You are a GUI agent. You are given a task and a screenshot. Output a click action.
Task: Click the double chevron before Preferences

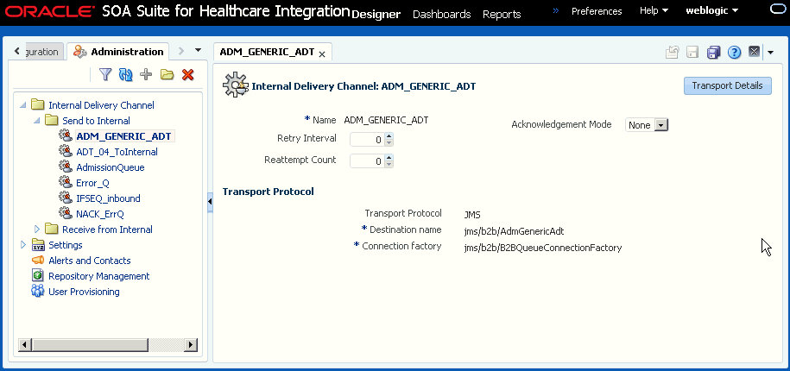[x=556, y=10]
